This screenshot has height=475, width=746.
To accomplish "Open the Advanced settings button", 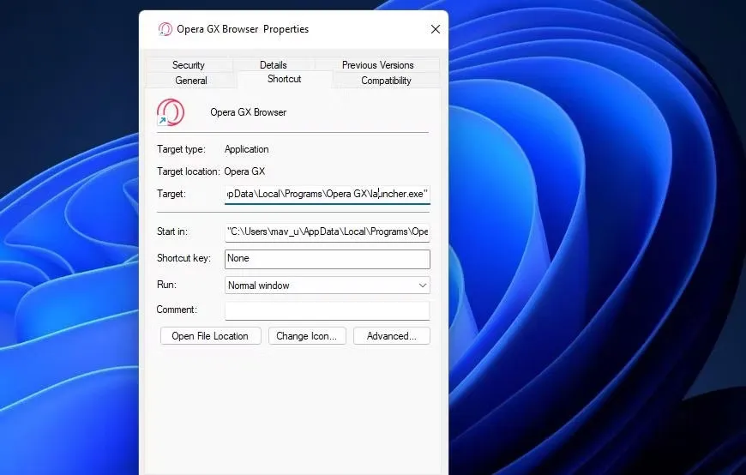I will pyautogui.click(x=392, y=336).
